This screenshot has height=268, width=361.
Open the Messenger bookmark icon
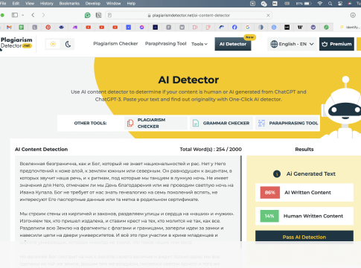tap(141, 28)
